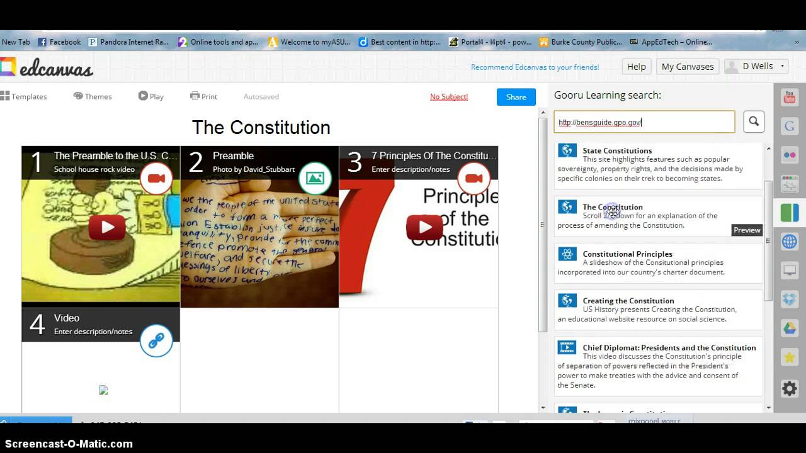
Task: Click the link icon on tile 4
Action: pyautogui.click(x=156, y=340)
